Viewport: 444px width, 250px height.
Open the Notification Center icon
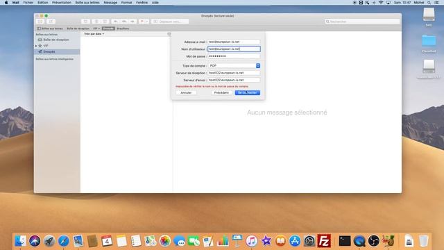[436, 3]
